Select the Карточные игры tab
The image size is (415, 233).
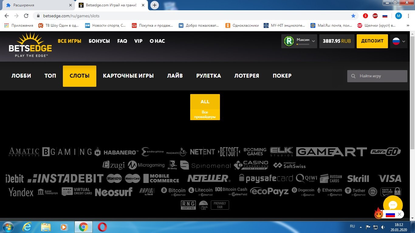pyautogui.click(x=128, y=76)
